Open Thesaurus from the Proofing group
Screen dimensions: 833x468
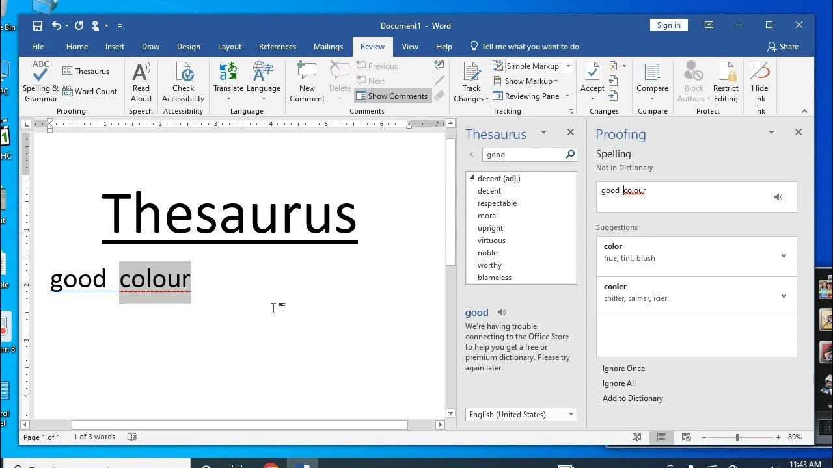(86, 71)
